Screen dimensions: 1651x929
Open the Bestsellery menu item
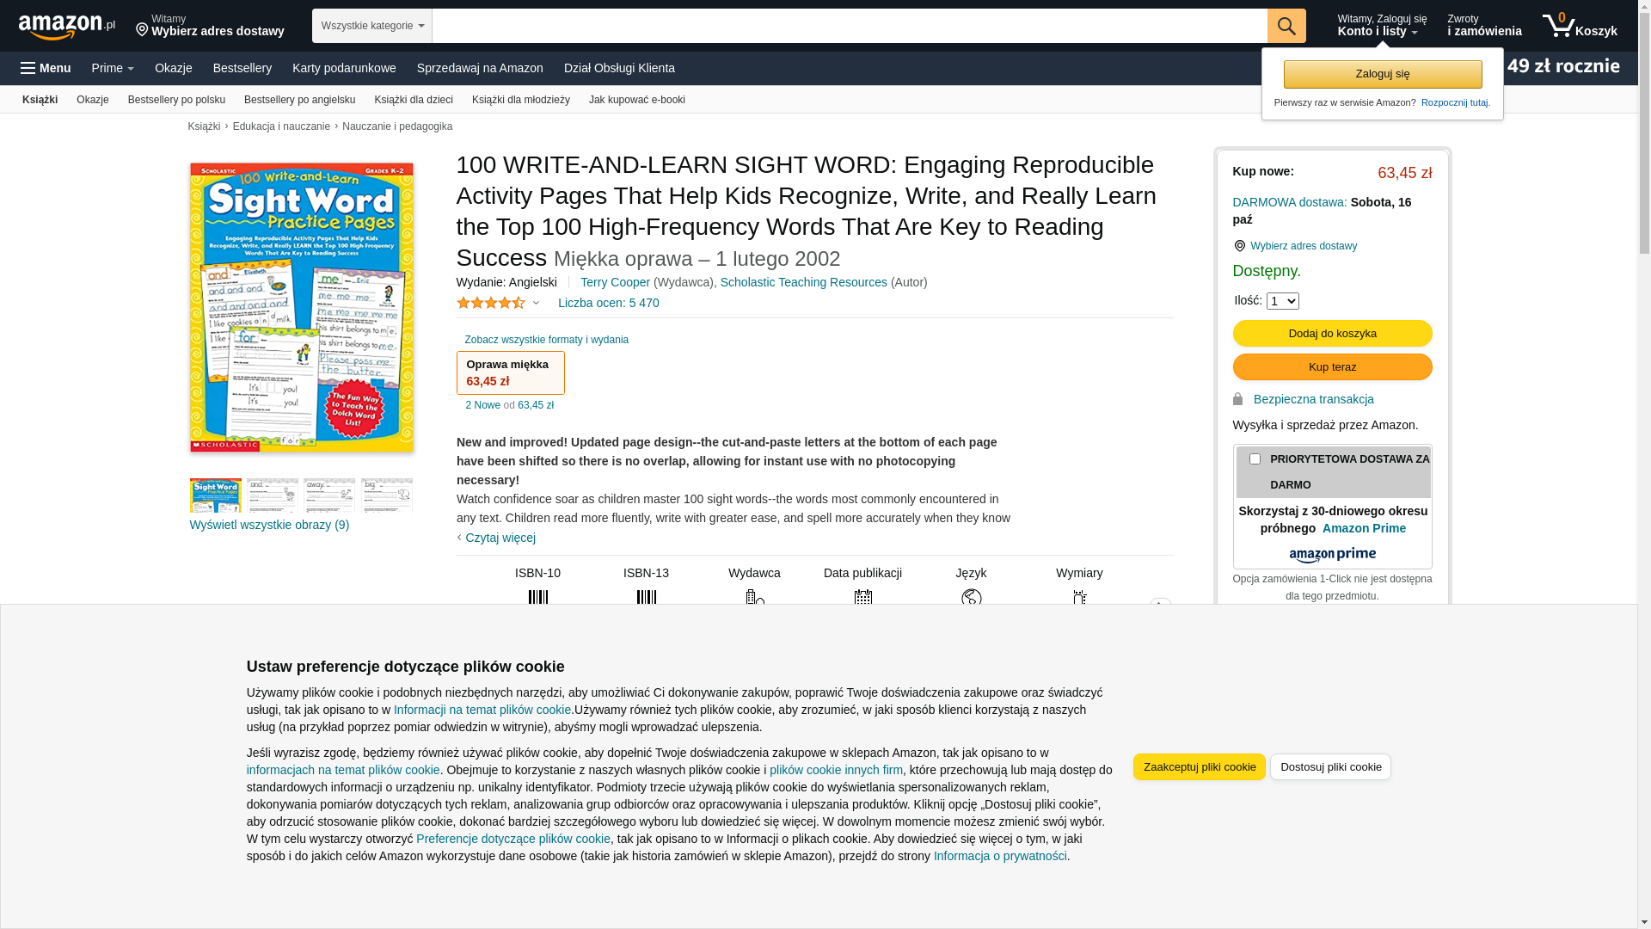242,68
